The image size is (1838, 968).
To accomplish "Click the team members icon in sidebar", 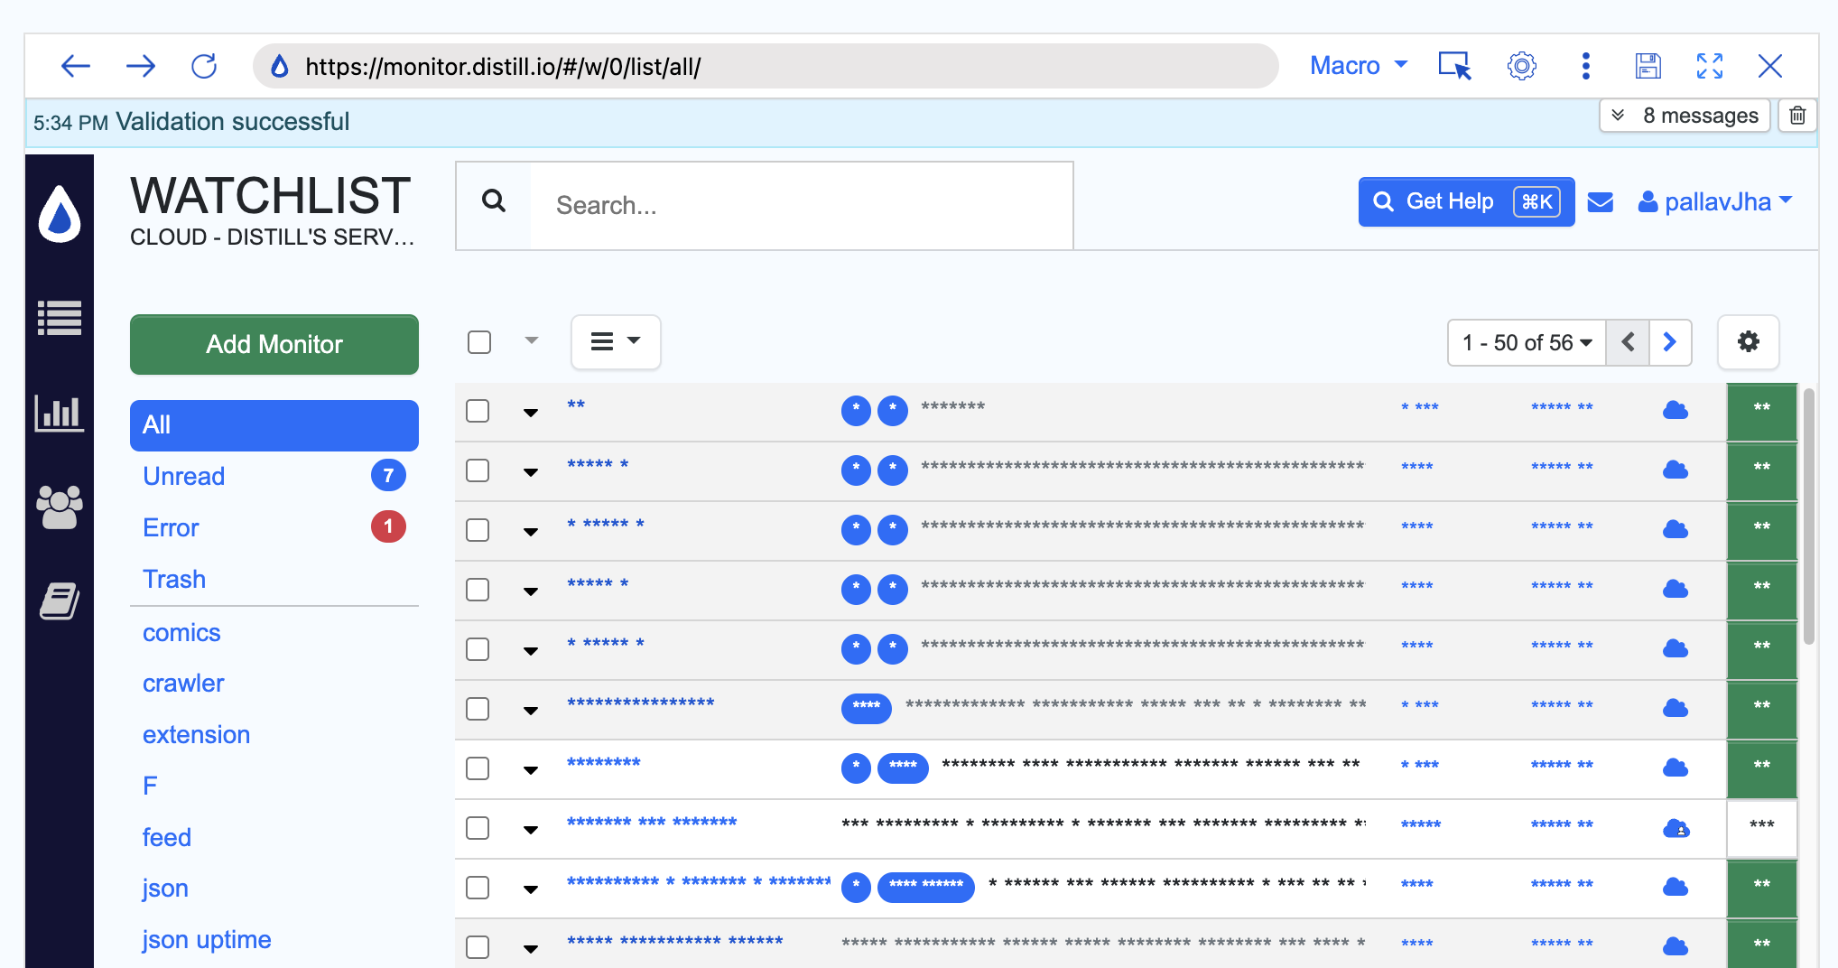I will pyautogui.click(x=60, y=507).
